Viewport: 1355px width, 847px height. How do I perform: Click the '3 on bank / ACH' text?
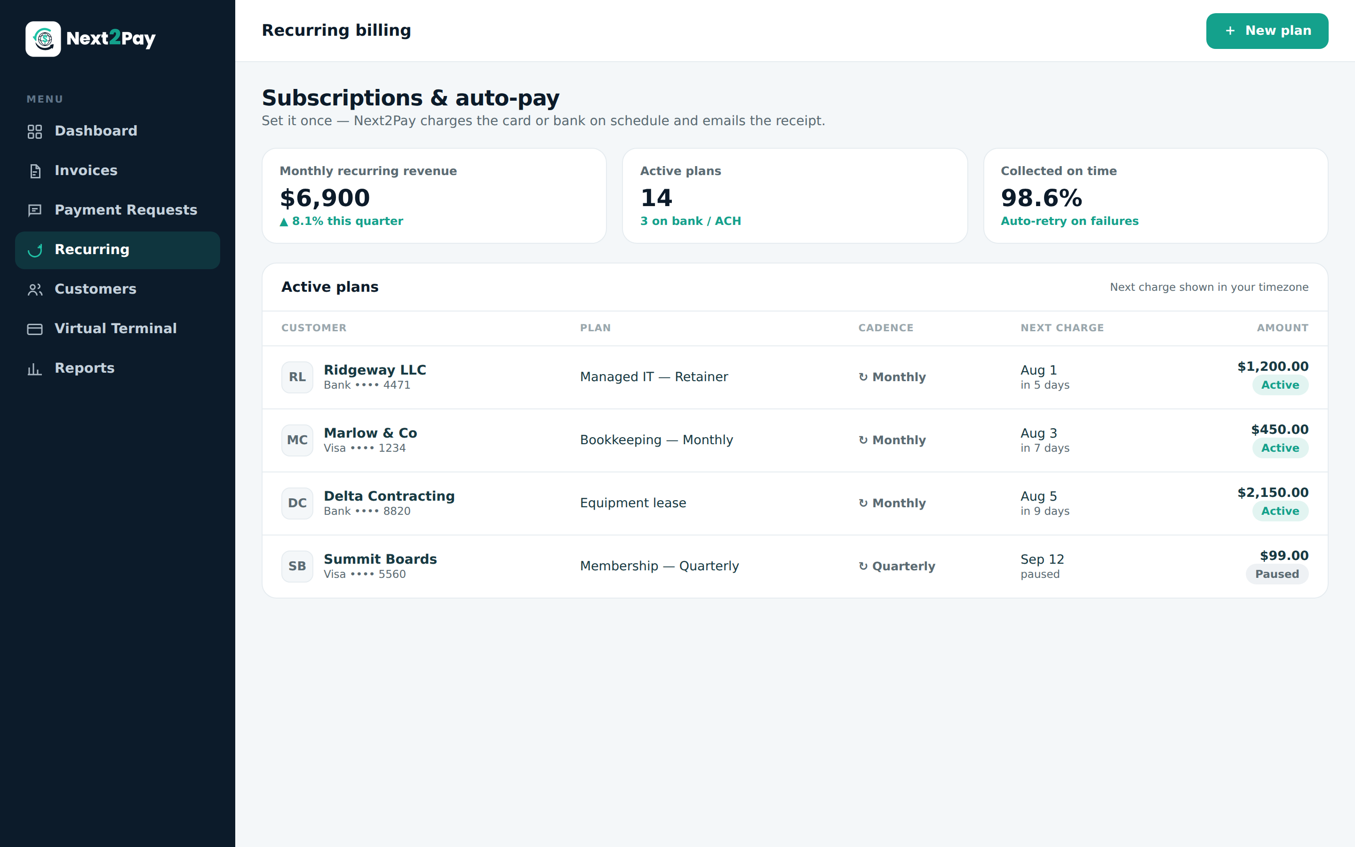(x=690, y=221)
